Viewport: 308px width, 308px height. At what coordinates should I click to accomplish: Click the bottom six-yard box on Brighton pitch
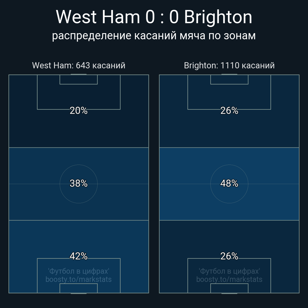click(x=229, y=288)
